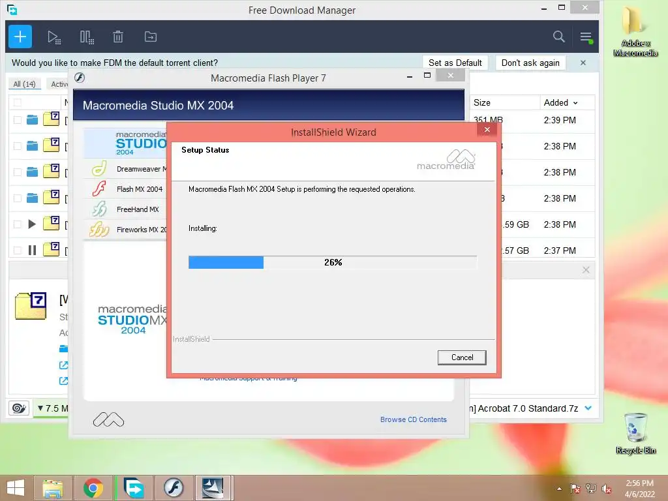Click the trash delete icon in FDM toolbar
Image resolution: width=668 pixels, height=501 pixels.
[118, 37]
